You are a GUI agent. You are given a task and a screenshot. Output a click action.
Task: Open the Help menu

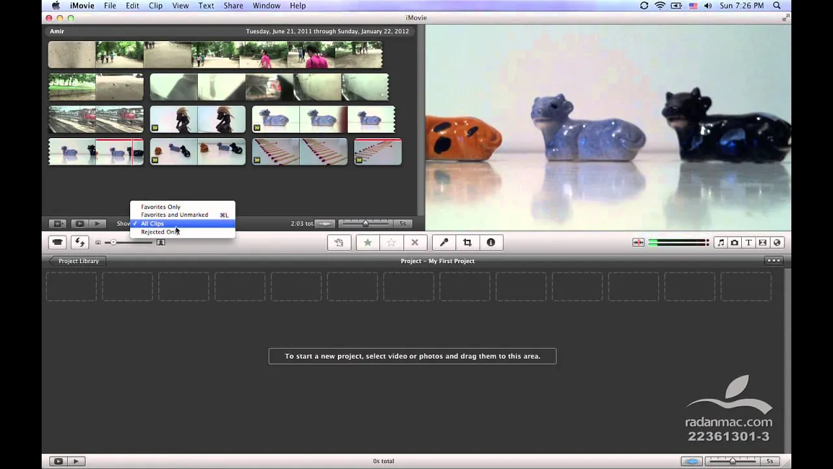pyautogui.click(x=297, y=6)
